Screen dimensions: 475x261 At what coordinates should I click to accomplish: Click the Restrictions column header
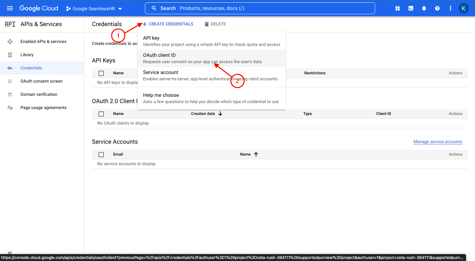click(x=315, y=73)
